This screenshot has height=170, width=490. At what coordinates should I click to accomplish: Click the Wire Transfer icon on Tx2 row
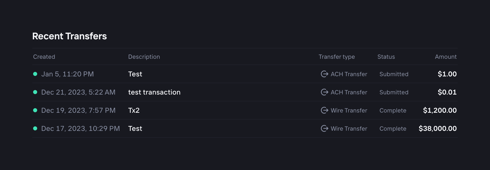[x=324, y=110]
